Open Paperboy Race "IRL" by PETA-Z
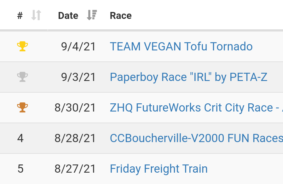283x184 pixels. [188, 77]
